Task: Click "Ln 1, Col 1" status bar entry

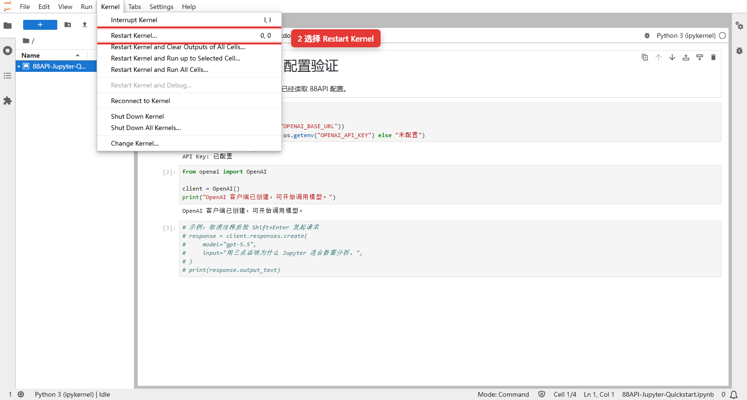Action: (599, 394)
